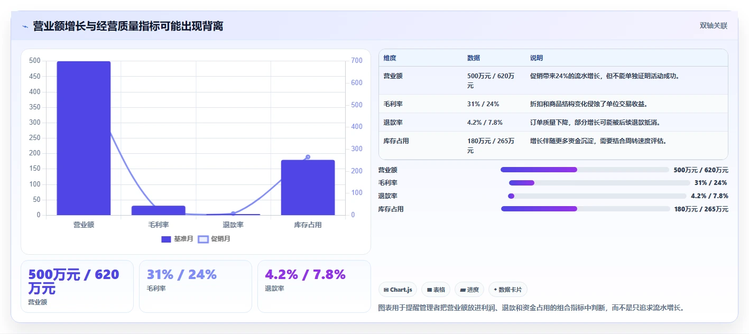Click the 退款率 line data point
This screenshot has height=334, width=749.
(233, 214)
